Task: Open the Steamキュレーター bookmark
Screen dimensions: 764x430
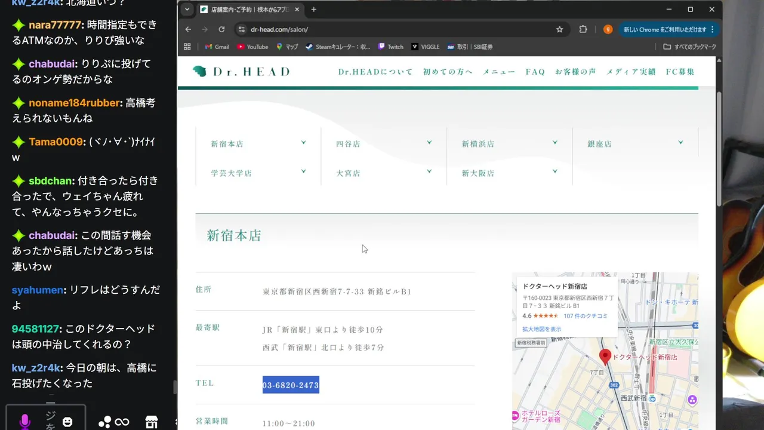Action: (x=338, y=47)
